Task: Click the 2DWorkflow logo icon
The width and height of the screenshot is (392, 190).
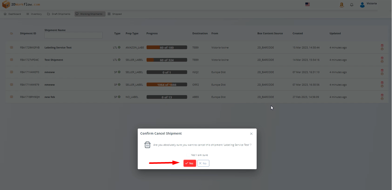Action: 5,4
